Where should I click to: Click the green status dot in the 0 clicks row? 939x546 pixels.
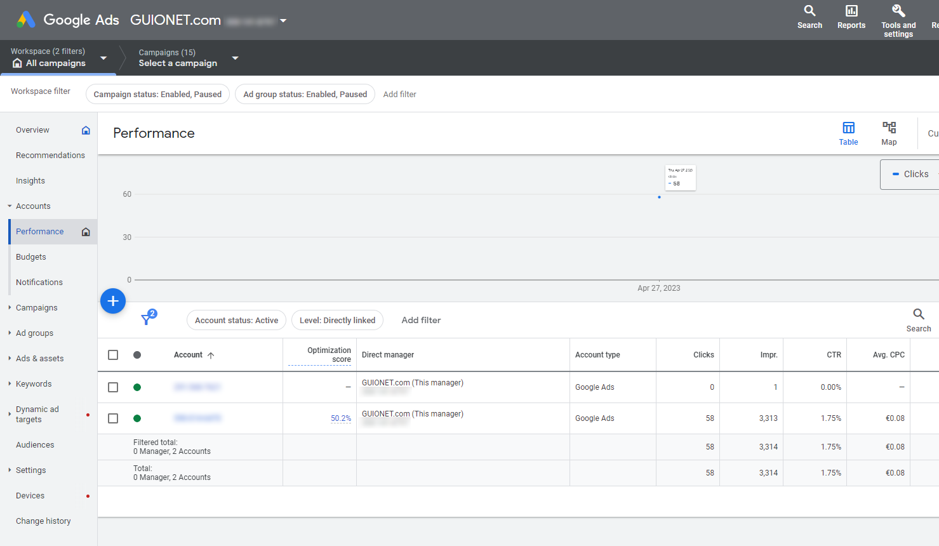[137, 387]
